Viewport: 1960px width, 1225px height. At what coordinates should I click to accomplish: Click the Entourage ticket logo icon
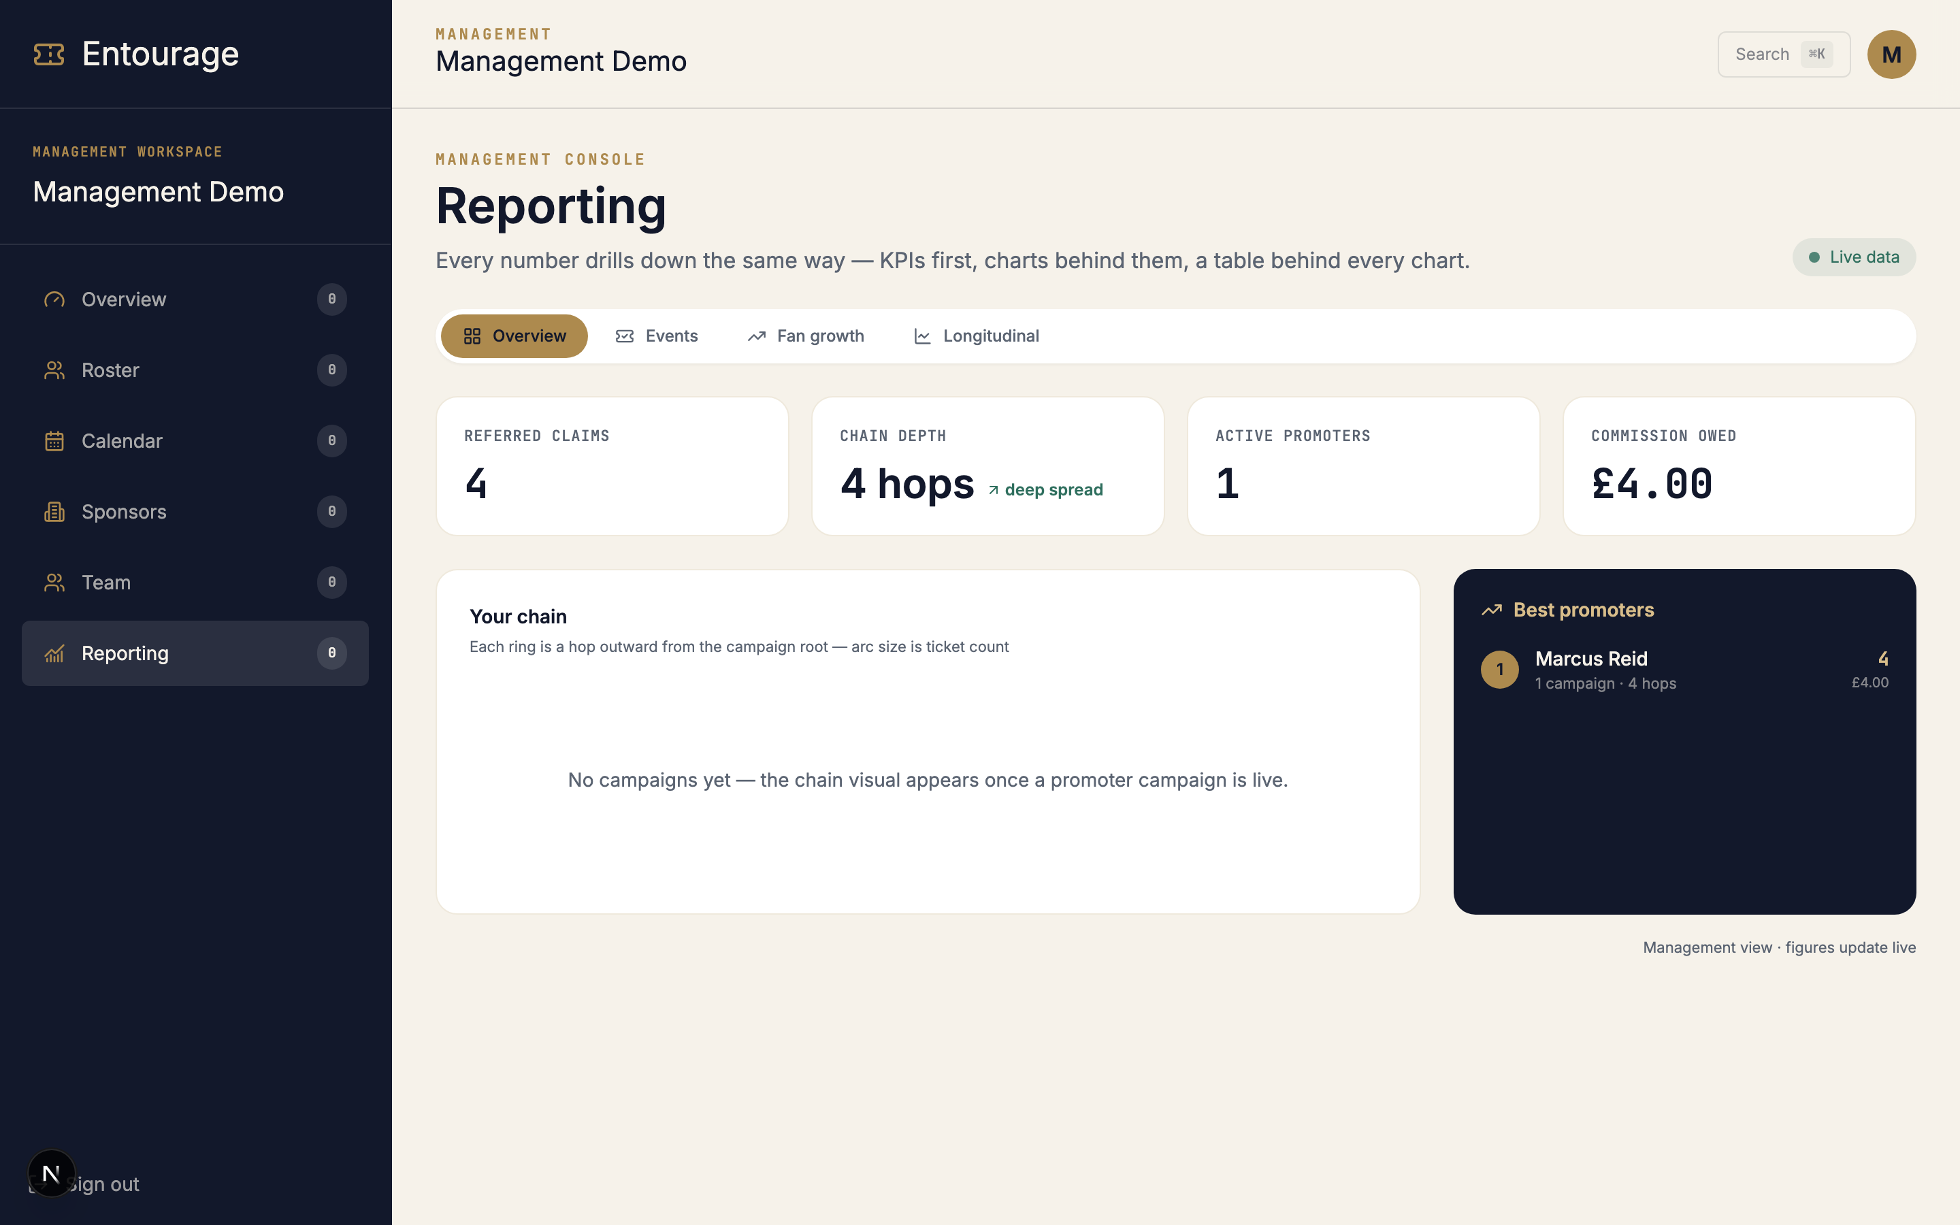tap(48, 54)
